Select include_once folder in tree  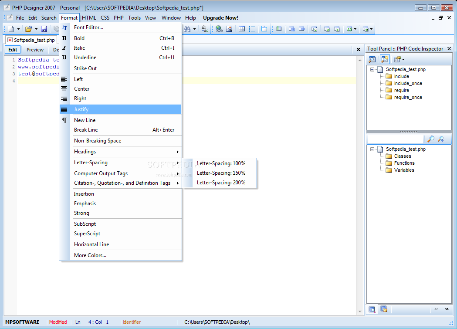[x=408, y=83]
